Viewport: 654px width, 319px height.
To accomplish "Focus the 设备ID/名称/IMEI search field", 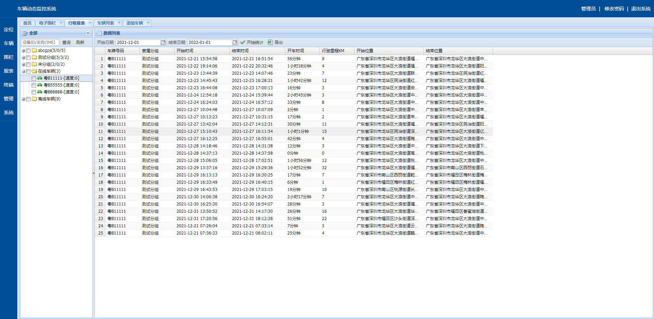I will 40,42.
